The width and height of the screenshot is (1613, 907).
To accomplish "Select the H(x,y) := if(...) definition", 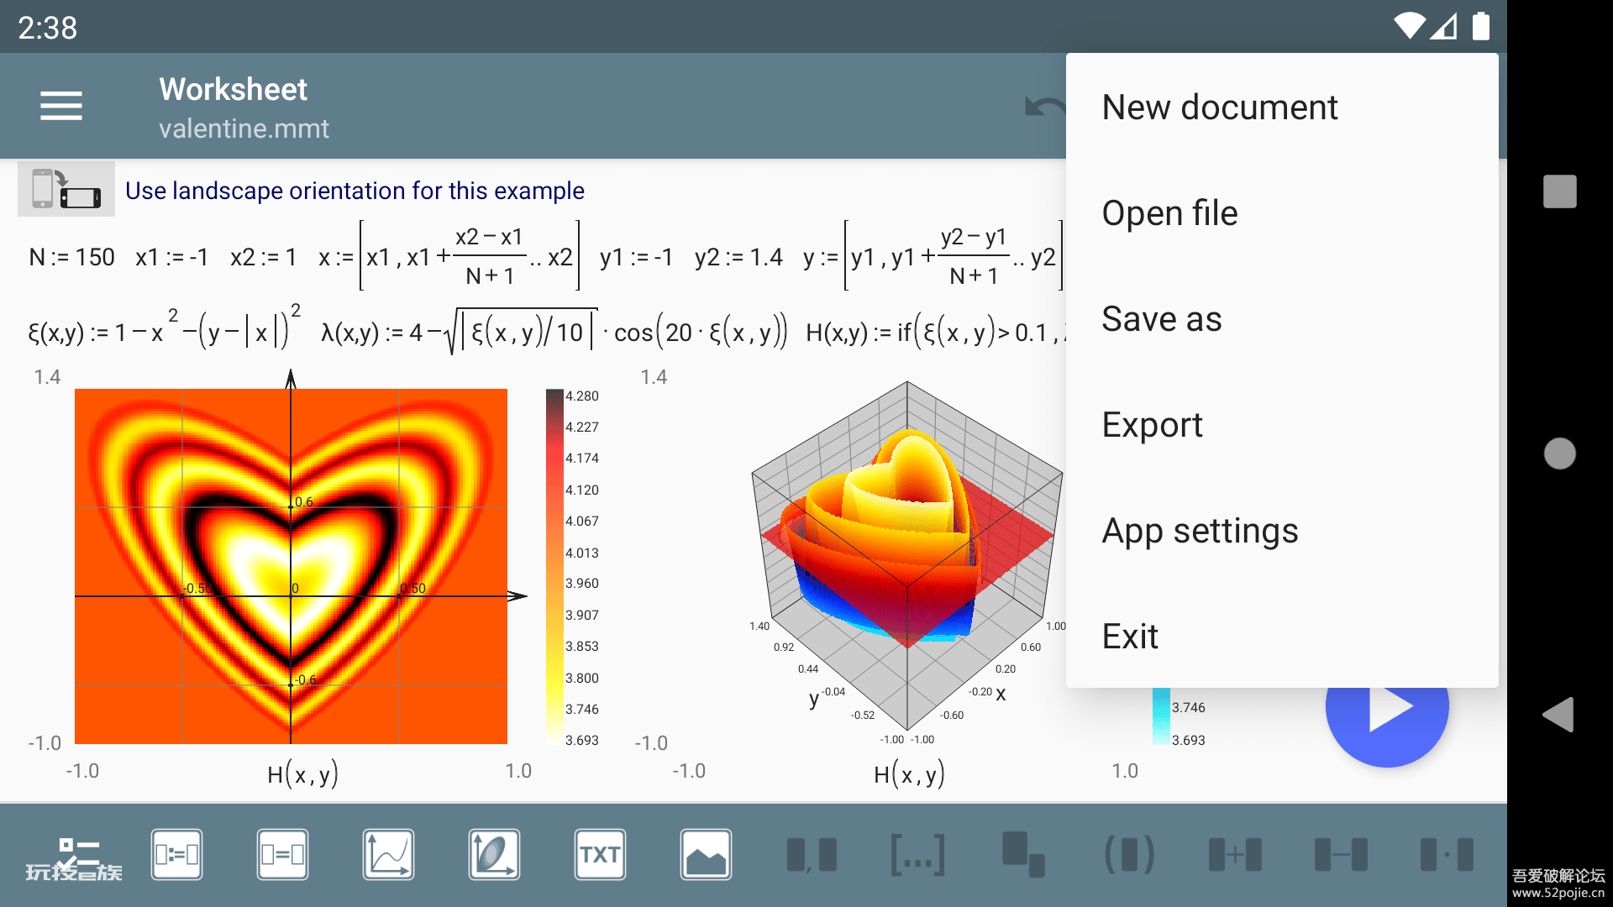I will pos(935,333).
